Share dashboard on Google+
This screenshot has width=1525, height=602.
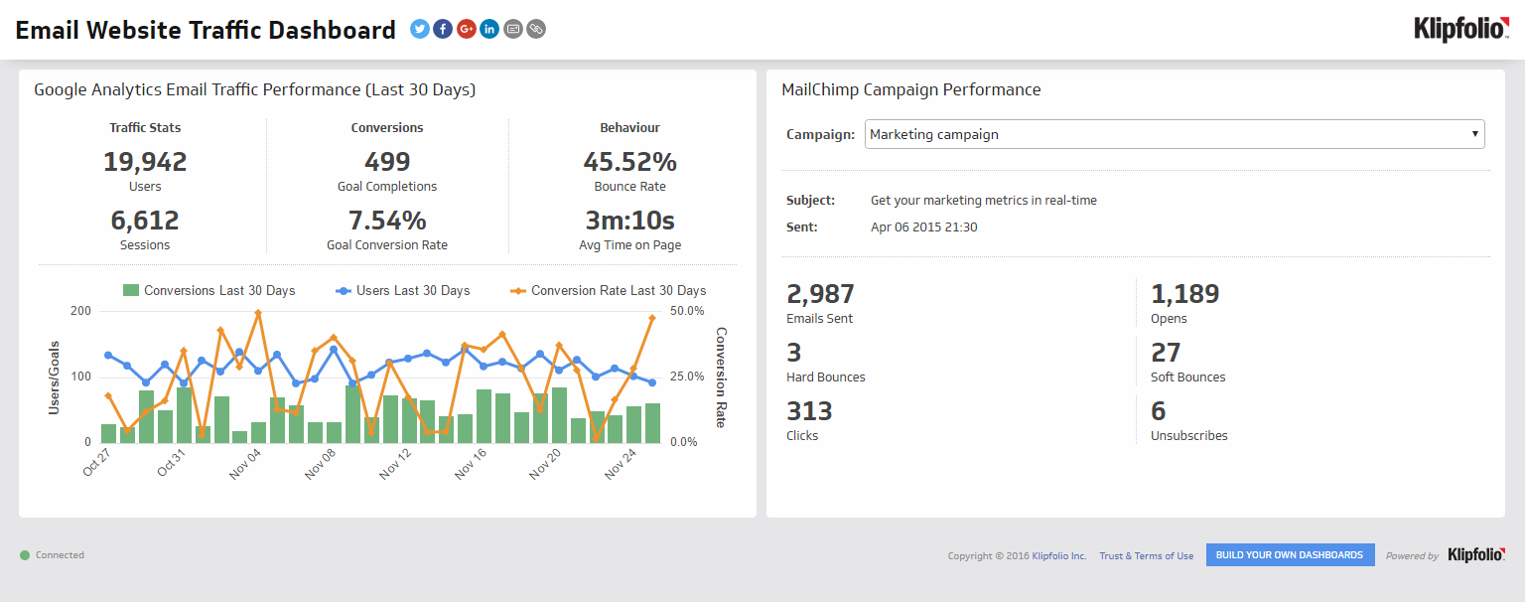click(x=466, y=29)
